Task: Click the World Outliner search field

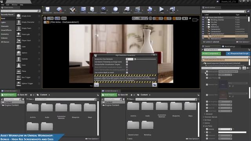Action: click(224, 11)
